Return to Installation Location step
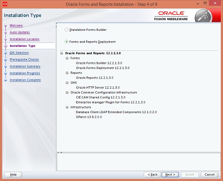The height and width of the screenshot is (181, 223). [x=25, y=39]
